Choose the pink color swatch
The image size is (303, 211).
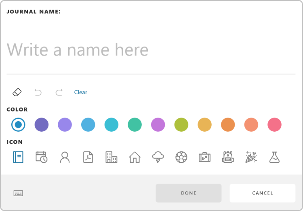point(275,125)
